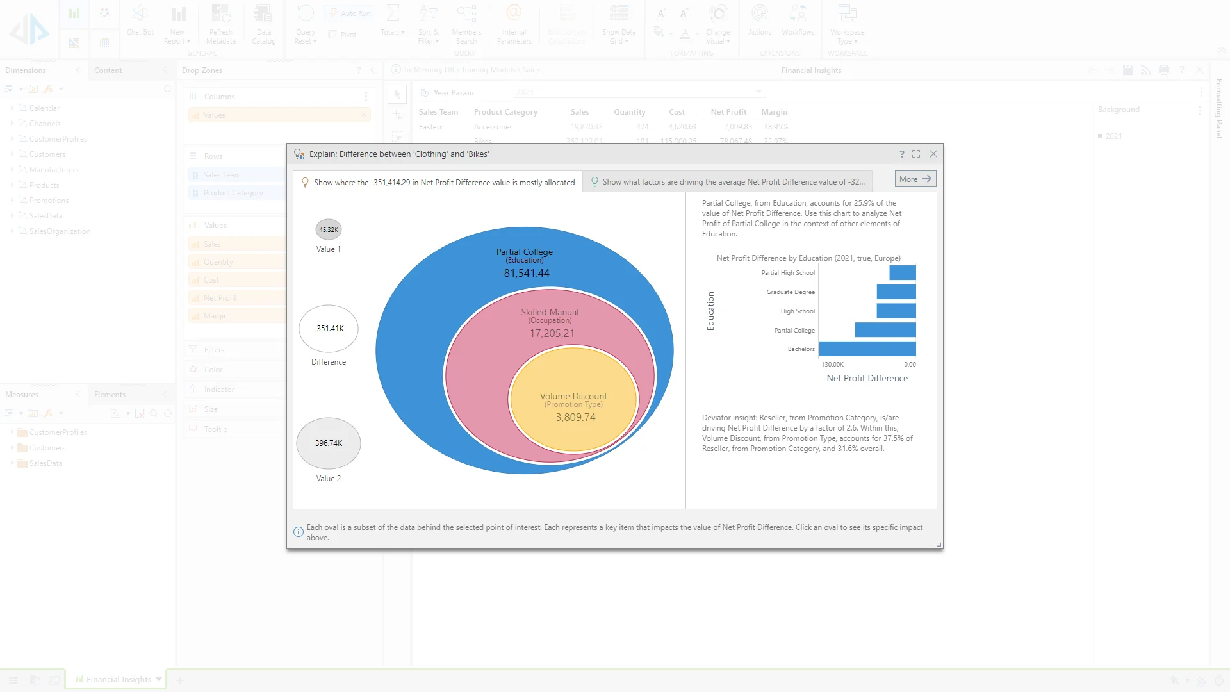The height and width of the screenshot is (692, 1230).
Task: Click the More button
Action: (915, 179)
